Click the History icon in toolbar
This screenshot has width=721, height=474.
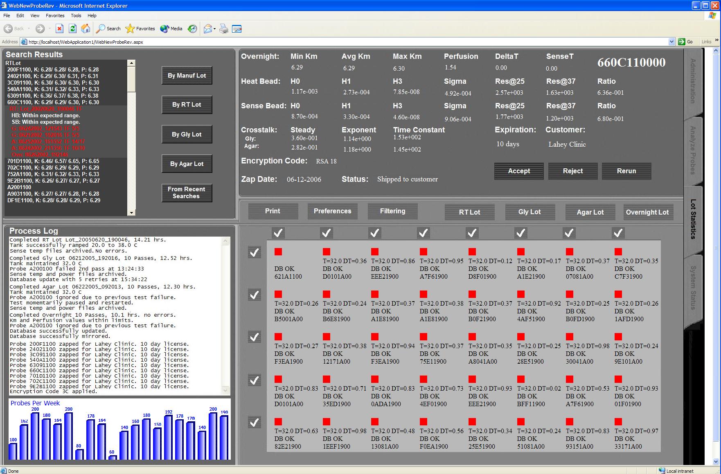tap(192, 29)
